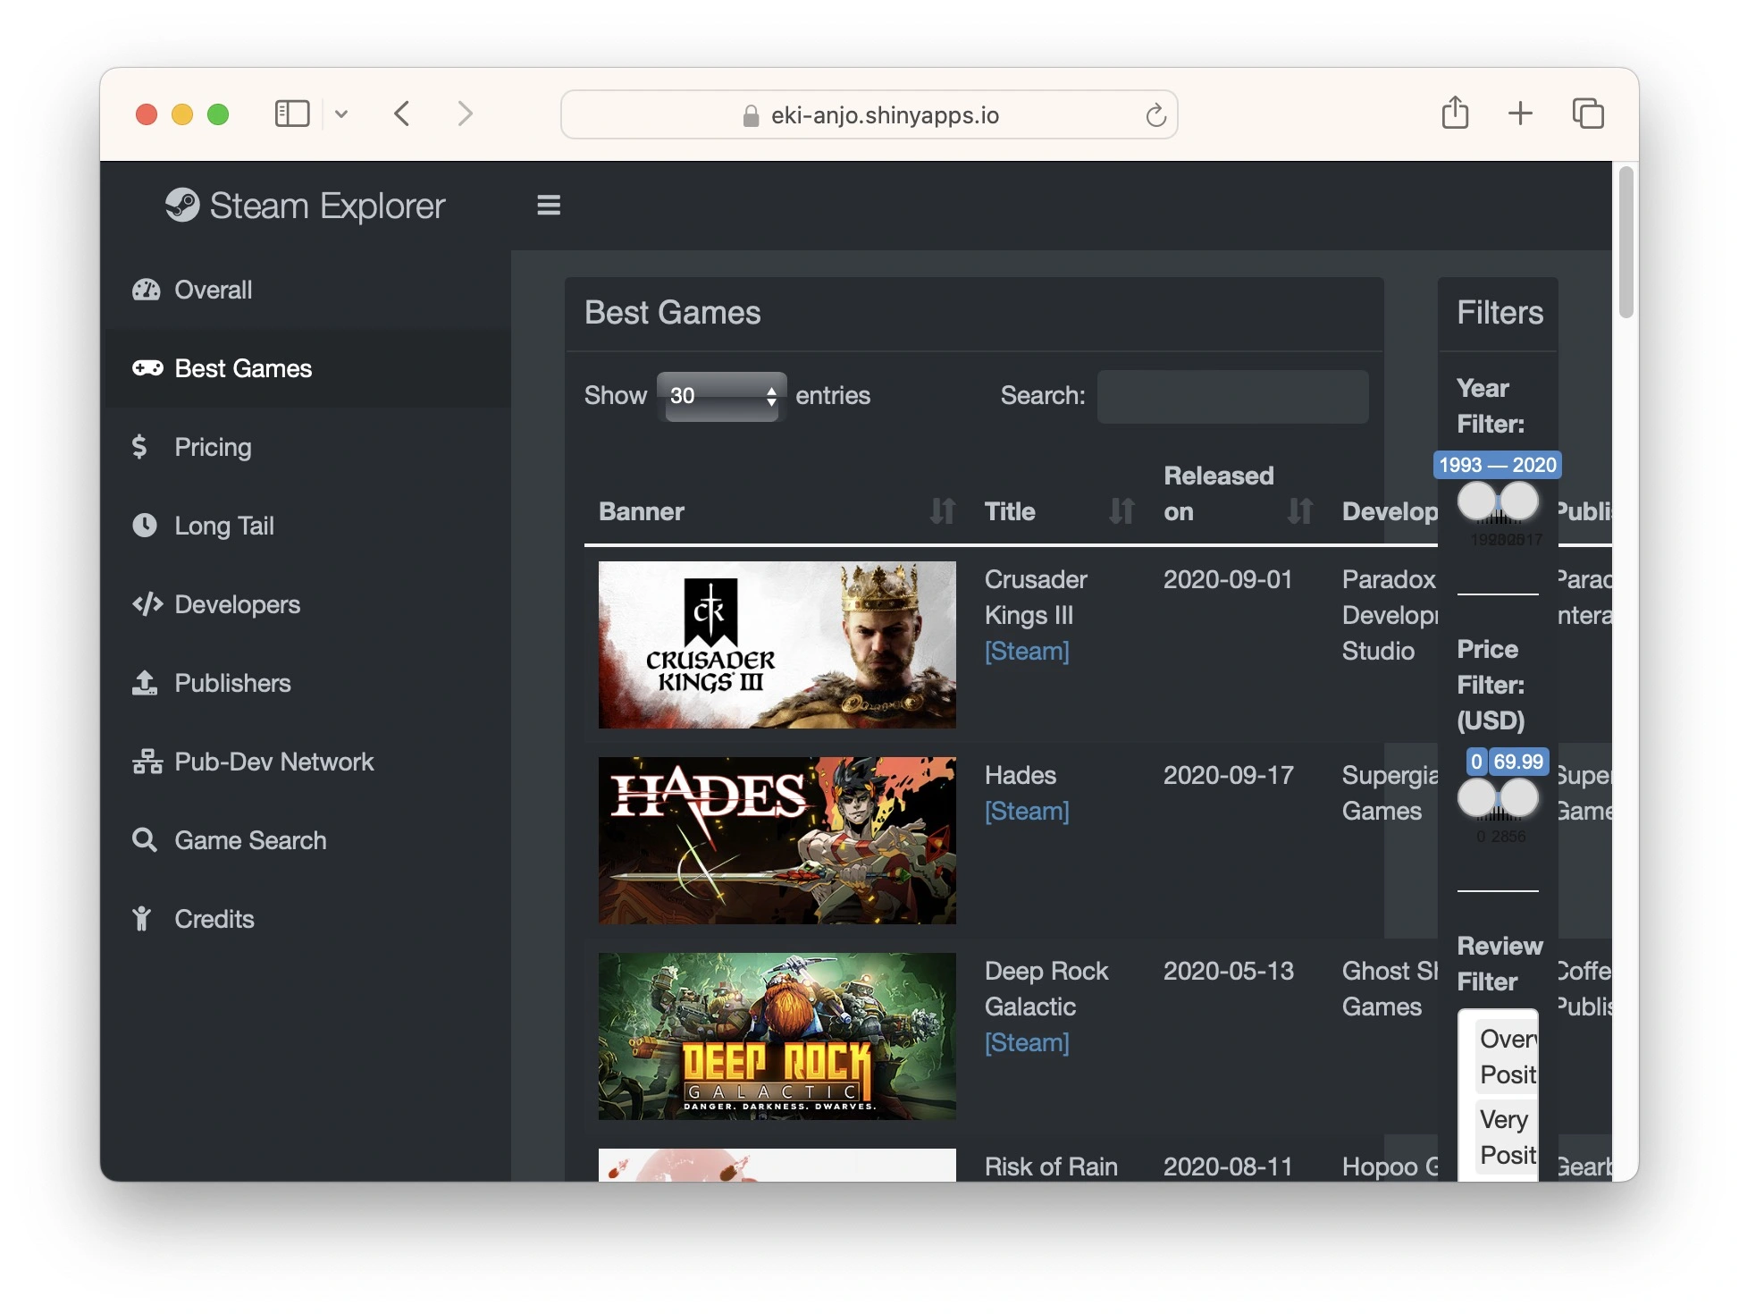
Task: Open the Show entries count dropdown
Action: pos(721,396)
